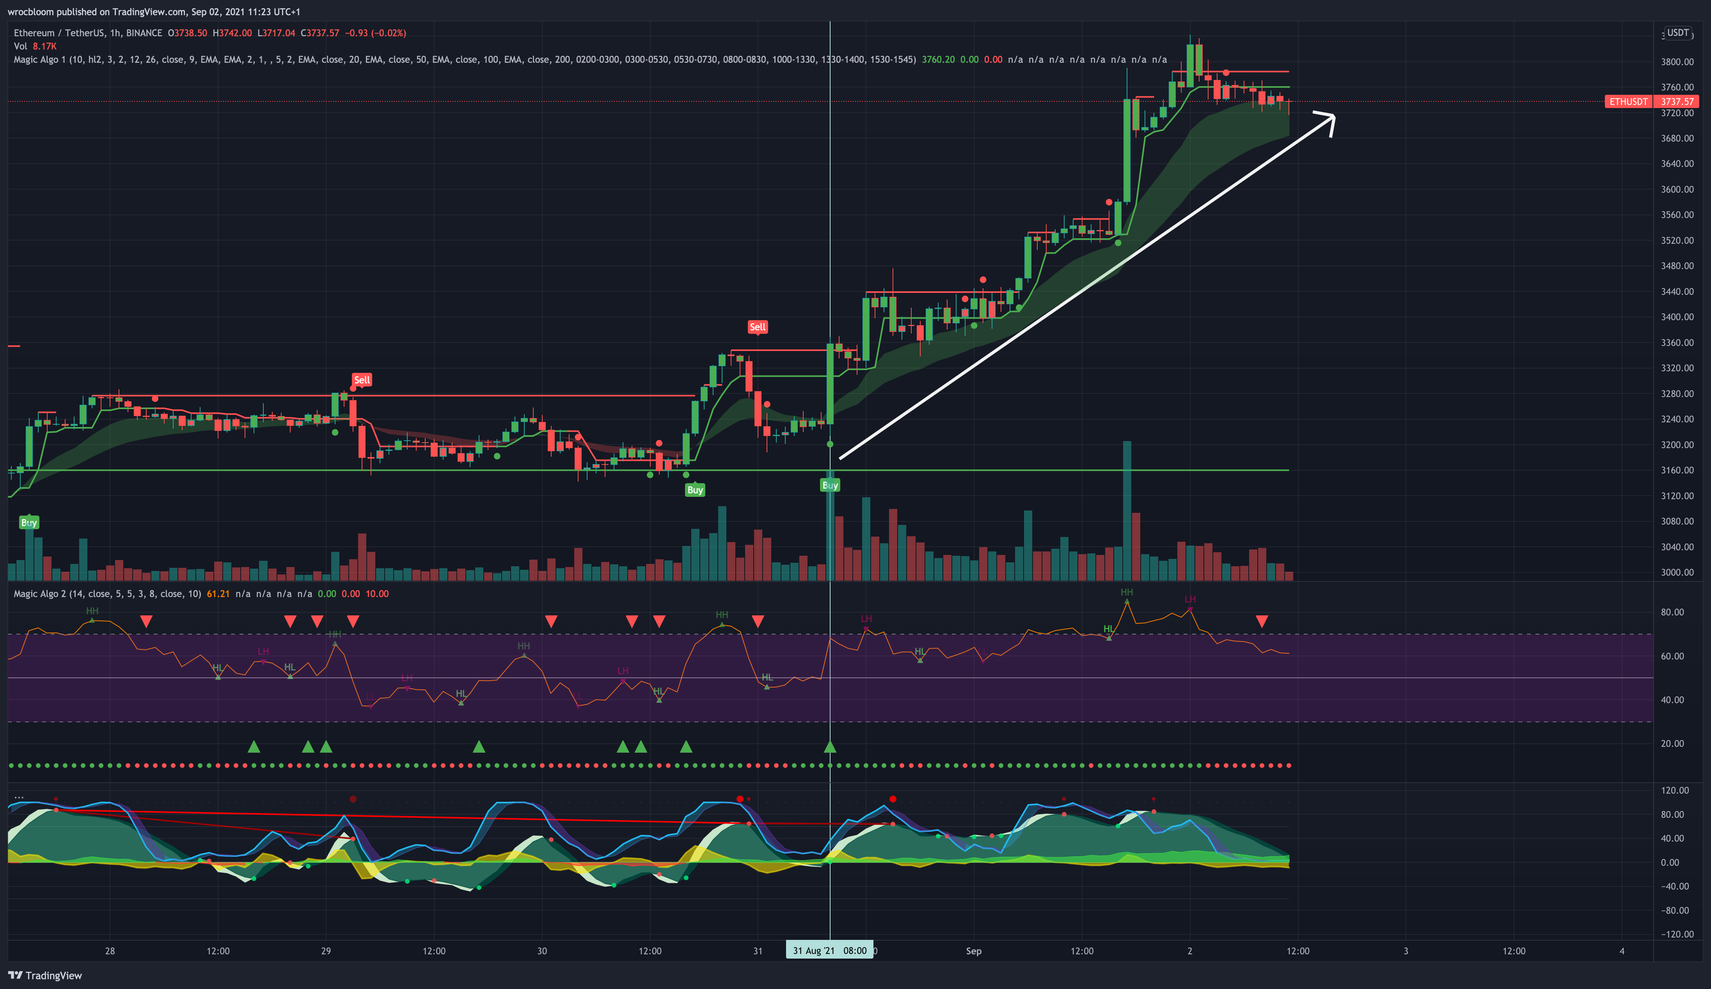Open the USDT currency selector

pos(1678,33)
